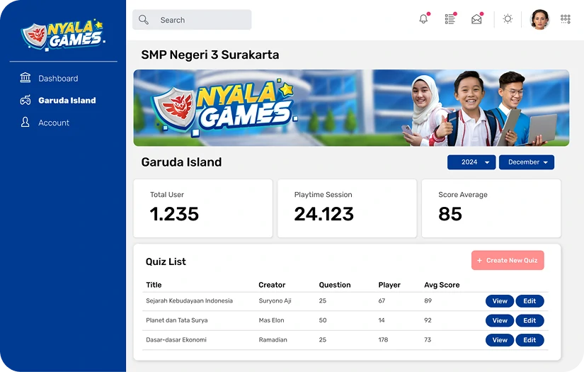Edit the Planet dan Tata Surya quiz
Viewport: 584px width, 372px height.
[x=529, y=320]
